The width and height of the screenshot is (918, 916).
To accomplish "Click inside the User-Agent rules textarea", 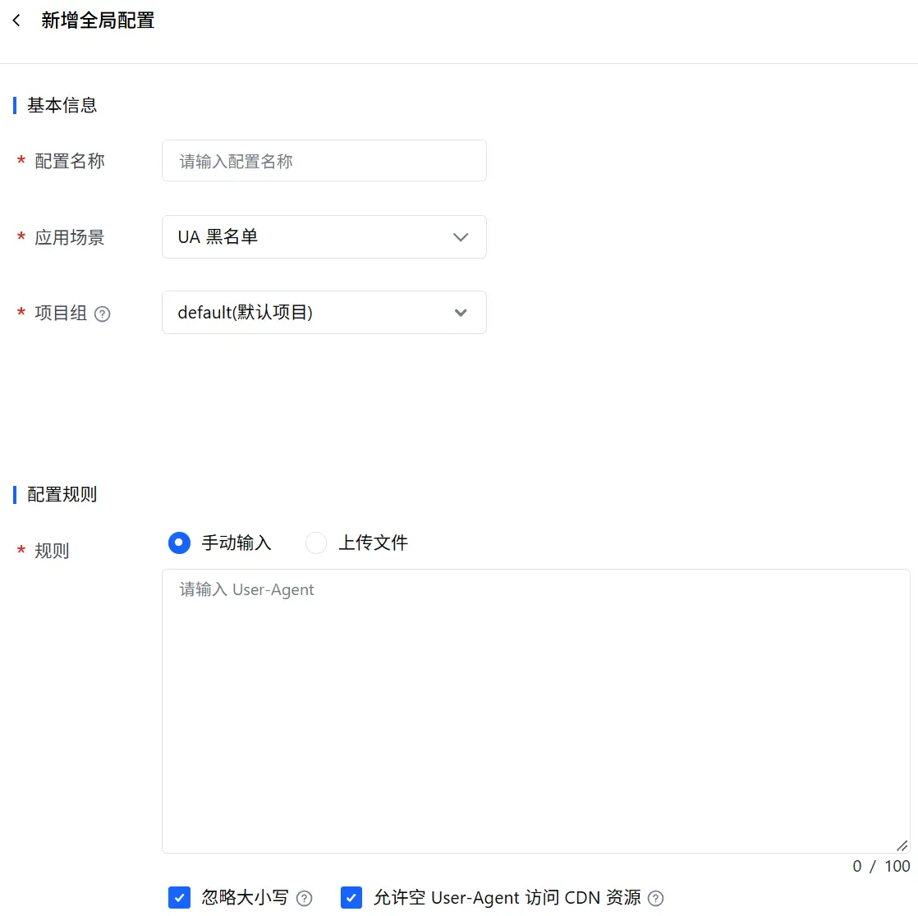I will [x=535, y=711].
